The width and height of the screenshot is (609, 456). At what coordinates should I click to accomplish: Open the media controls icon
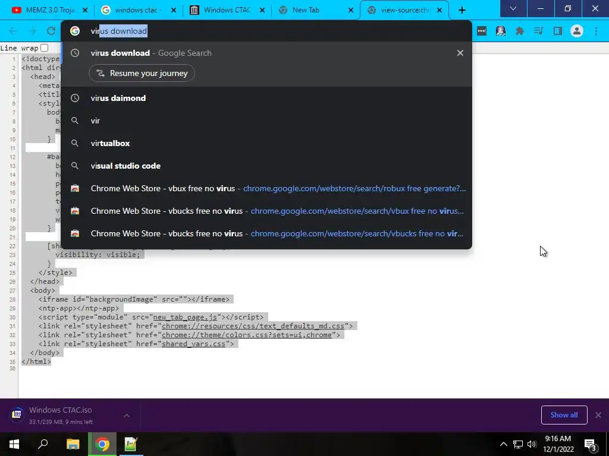[538, 31]
